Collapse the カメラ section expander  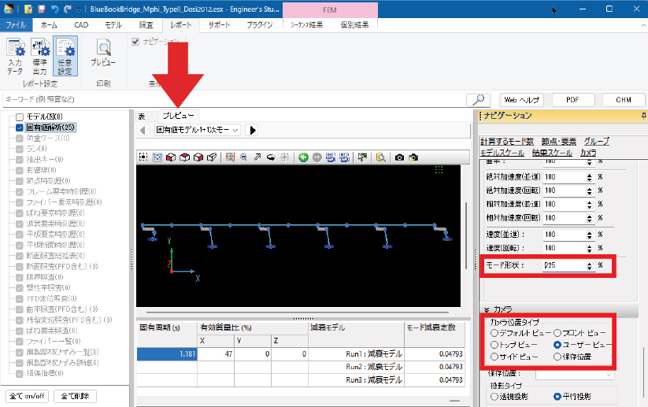pyautogui.click(x=487, y=309)
